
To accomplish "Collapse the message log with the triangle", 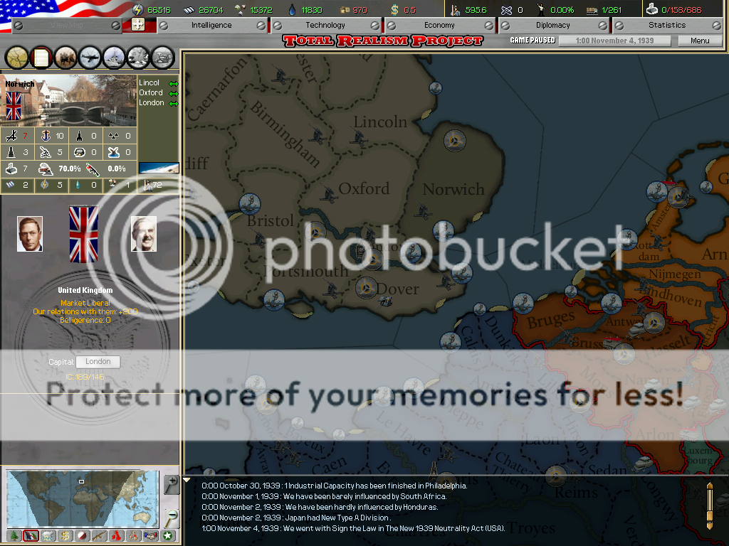I will coord(187,480).
